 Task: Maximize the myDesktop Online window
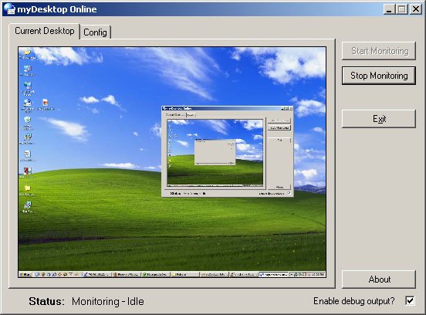[x=402, y=9]
